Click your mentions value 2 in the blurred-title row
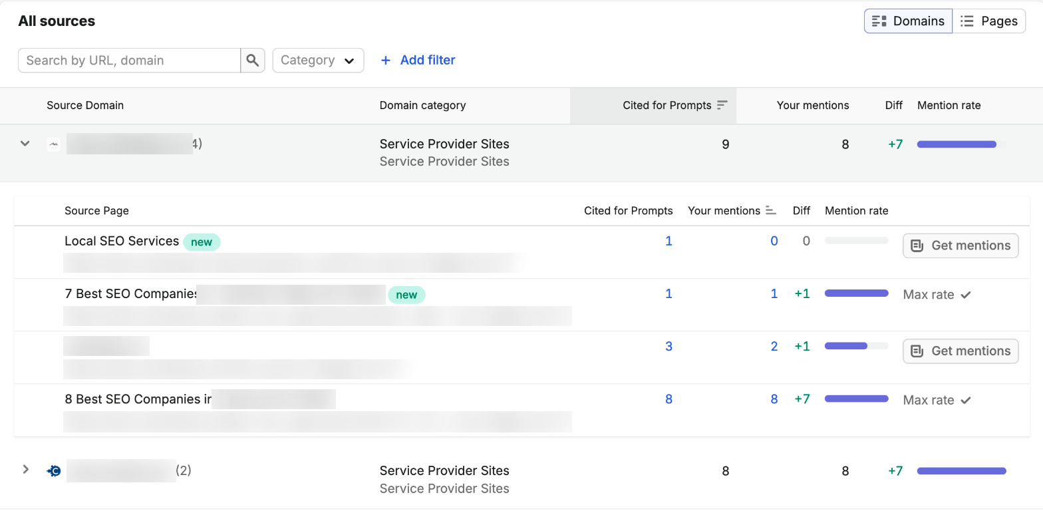The height and width of the screenshot is (513, 1043). pyautogui.click(x=774, y=346)
